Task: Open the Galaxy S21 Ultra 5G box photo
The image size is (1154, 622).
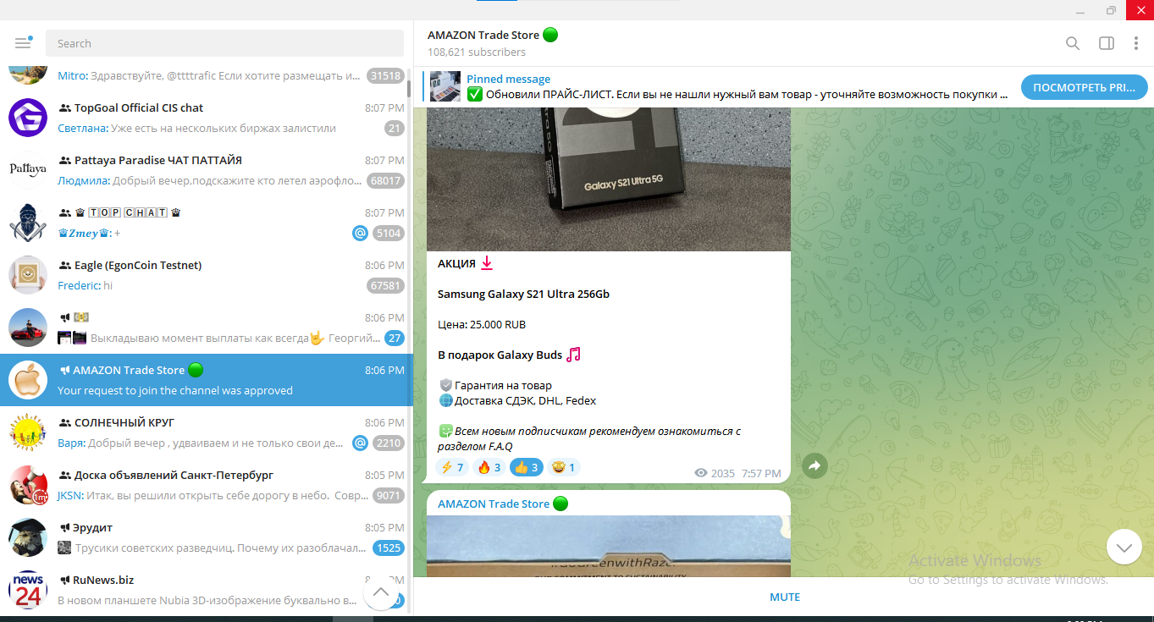Action: (x=609, y=179)
